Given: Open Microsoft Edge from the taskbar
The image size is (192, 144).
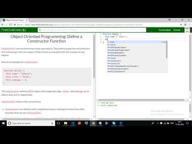Looking at the screenshot, I should pyautogui.click(x=121, y=123).
